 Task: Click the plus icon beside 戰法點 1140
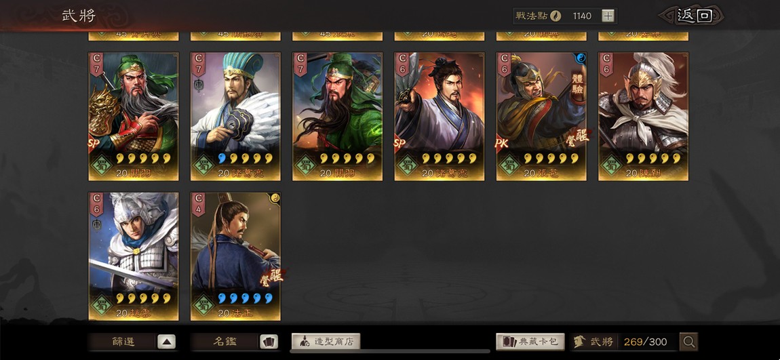coord(608,16)
